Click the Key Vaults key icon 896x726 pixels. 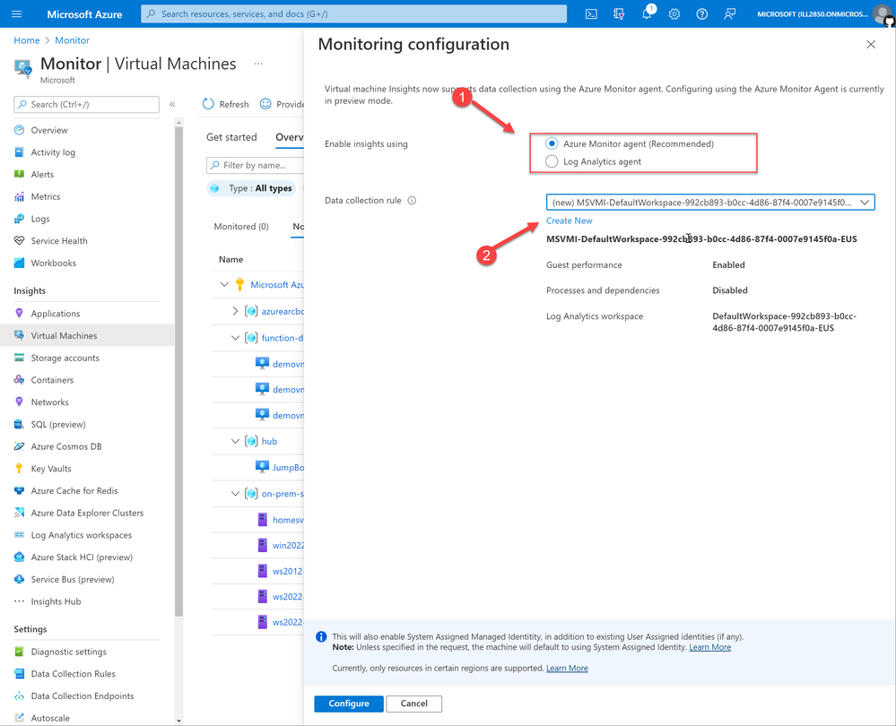pos(20,469)
